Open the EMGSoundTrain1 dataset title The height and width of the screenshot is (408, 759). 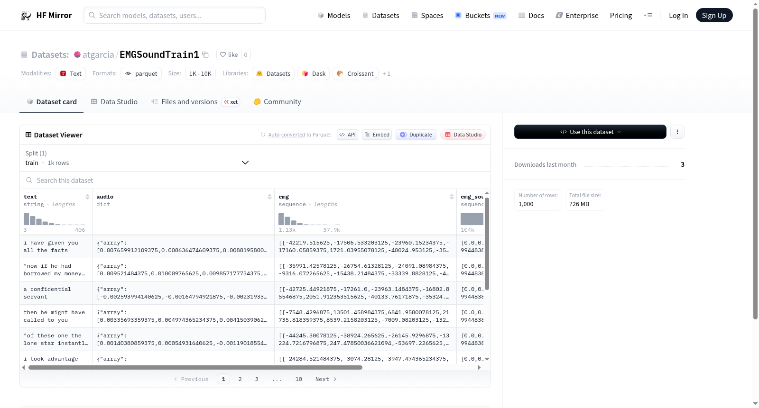(159, 54)
